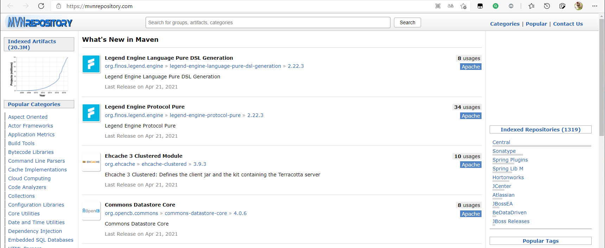Image resolution: width=605 pixels, height=248 pixels.
Task: Add page to favorites star icon
Action: pyautogui.click(x=463, y=6)
